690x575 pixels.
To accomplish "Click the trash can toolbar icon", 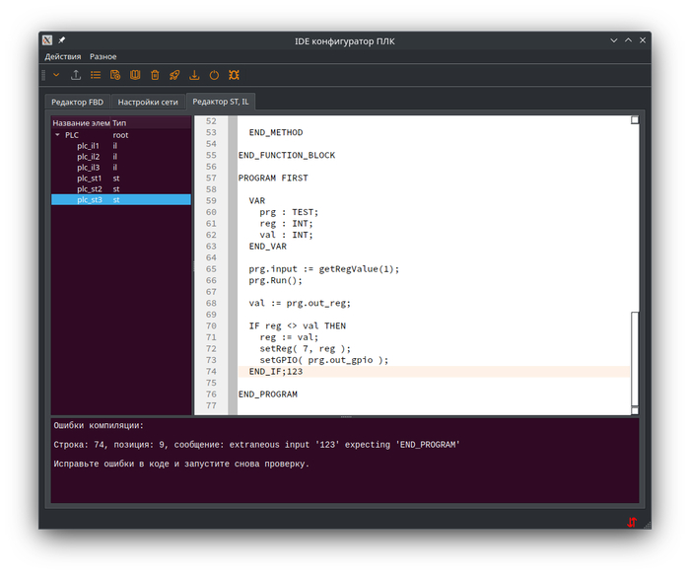I will click(x=155, y=75).
